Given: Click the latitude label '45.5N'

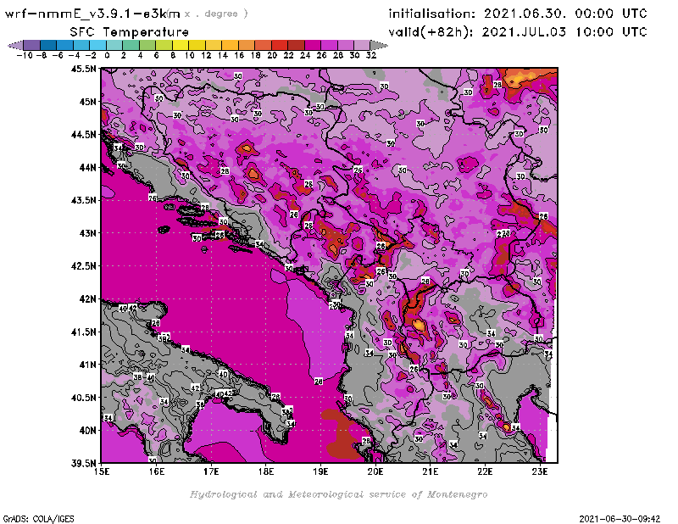Looking at the screenshot, I should tap(84, 69).
